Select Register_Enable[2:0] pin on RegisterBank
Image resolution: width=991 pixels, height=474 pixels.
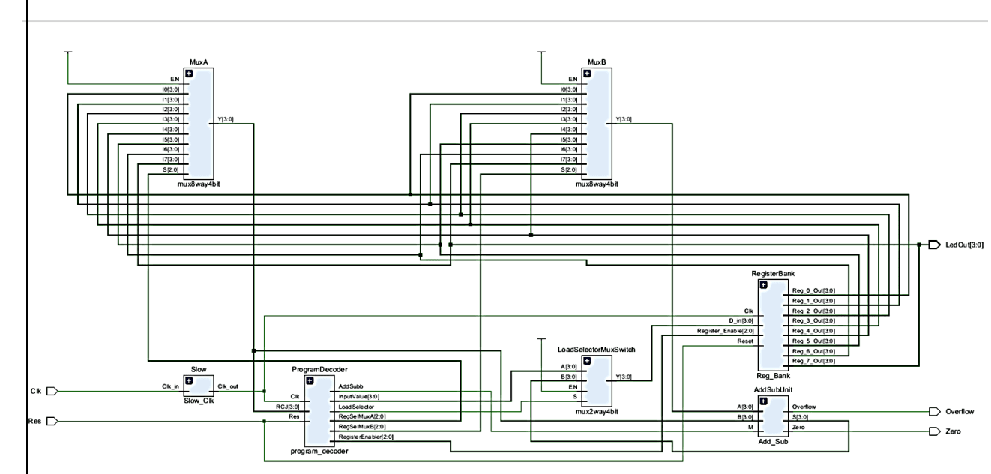[726, 331]
